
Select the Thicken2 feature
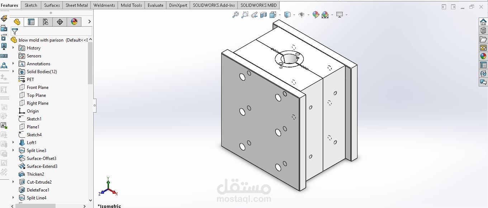point(32,174)
